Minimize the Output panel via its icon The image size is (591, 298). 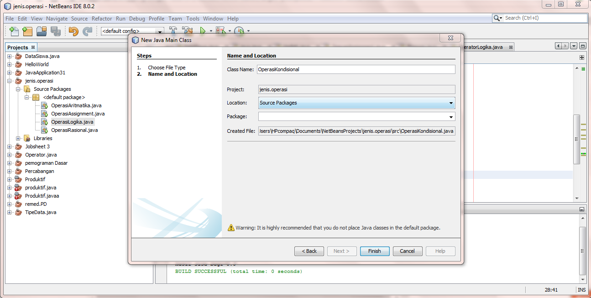pos(582,209)
